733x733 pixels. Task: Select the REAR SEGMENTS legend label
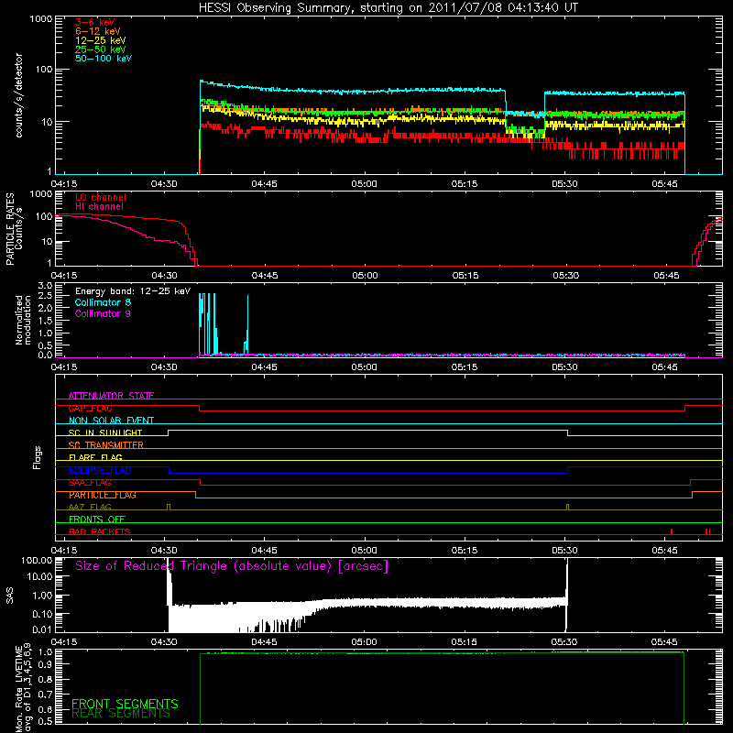coord(121,713)
